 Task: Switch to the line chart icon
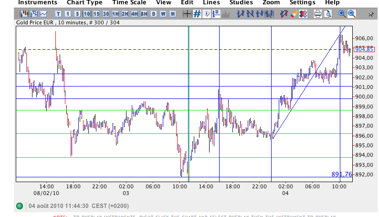[x=43, y=14]
